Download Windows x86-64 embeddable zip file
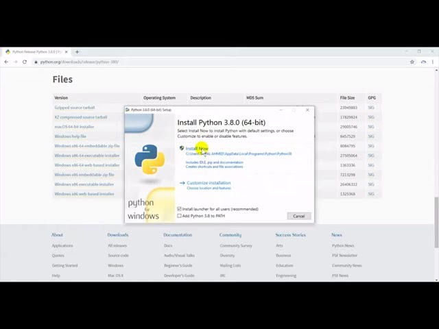The image size is (439, 329). point(87,146)
